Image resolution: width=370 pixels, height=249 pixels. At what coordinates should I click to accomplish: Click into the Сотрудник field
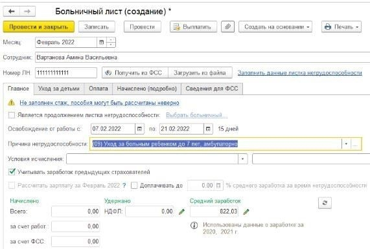pyautogui.click(x=202, y=58)
